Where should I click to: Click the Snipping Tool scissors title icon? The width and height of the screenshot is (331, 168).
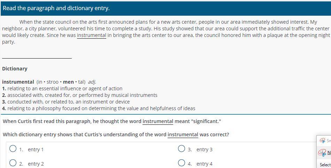[323, 140]
